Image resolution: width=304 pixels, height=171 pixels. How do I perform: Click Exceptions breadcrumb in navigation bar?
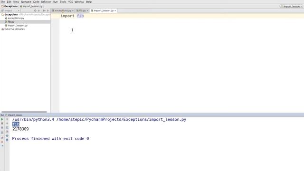tap(11, 6)
